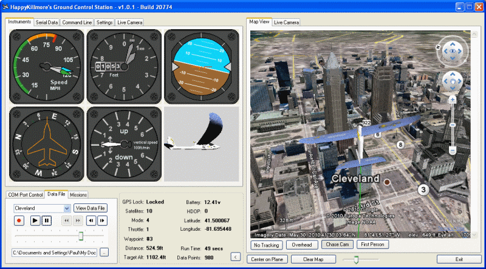The image size is (486, 269).
Task: Select the Data File tab
Action: pos(56,194)
